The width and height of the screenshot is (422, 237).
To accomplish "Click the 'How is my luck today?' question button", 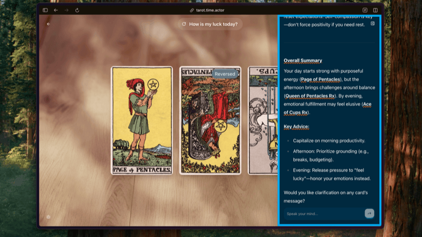I will tap(210, 24).
